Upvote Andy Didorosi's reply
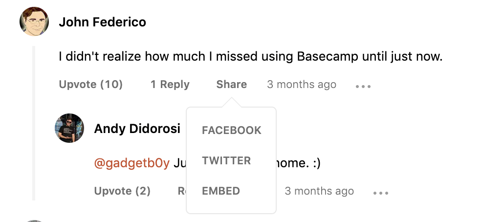 coord(122,191)
